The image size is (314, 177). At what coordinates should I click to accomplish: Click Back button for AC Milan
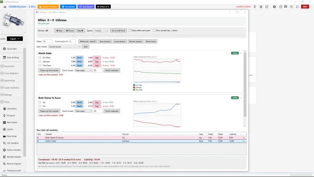(79, 57)
